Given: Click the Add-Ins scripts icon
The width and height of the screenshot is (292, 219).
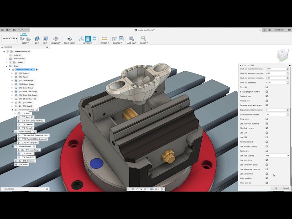Looking at the screenshot, I should pyautogui.click(x=131, y=39).
